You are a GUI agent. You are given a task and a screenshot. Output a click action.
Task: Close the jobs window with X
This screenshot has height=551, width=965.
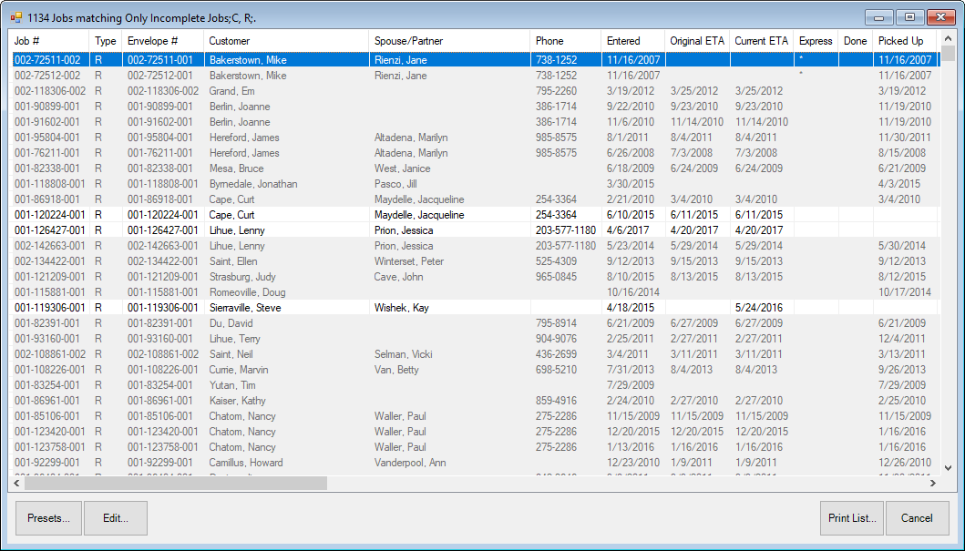click(x=939, y=17)
